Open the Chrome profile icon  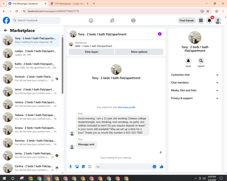tap(217, 11)
